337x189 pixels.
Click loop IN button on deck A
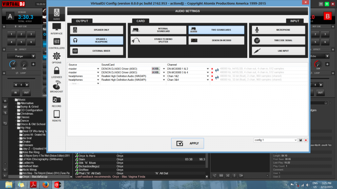coord(16,92)
